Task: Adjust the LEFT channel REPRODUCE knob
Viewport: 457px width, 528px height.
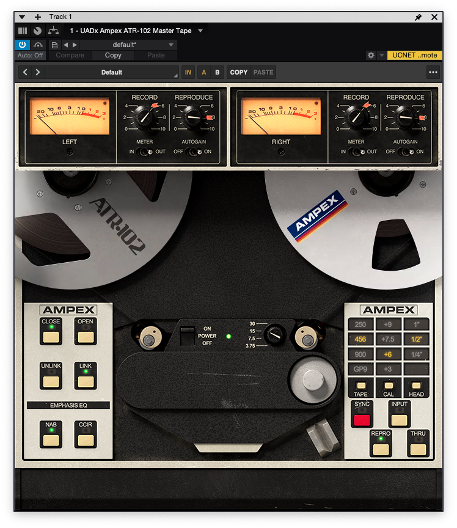Action: (x=194, y=117)
